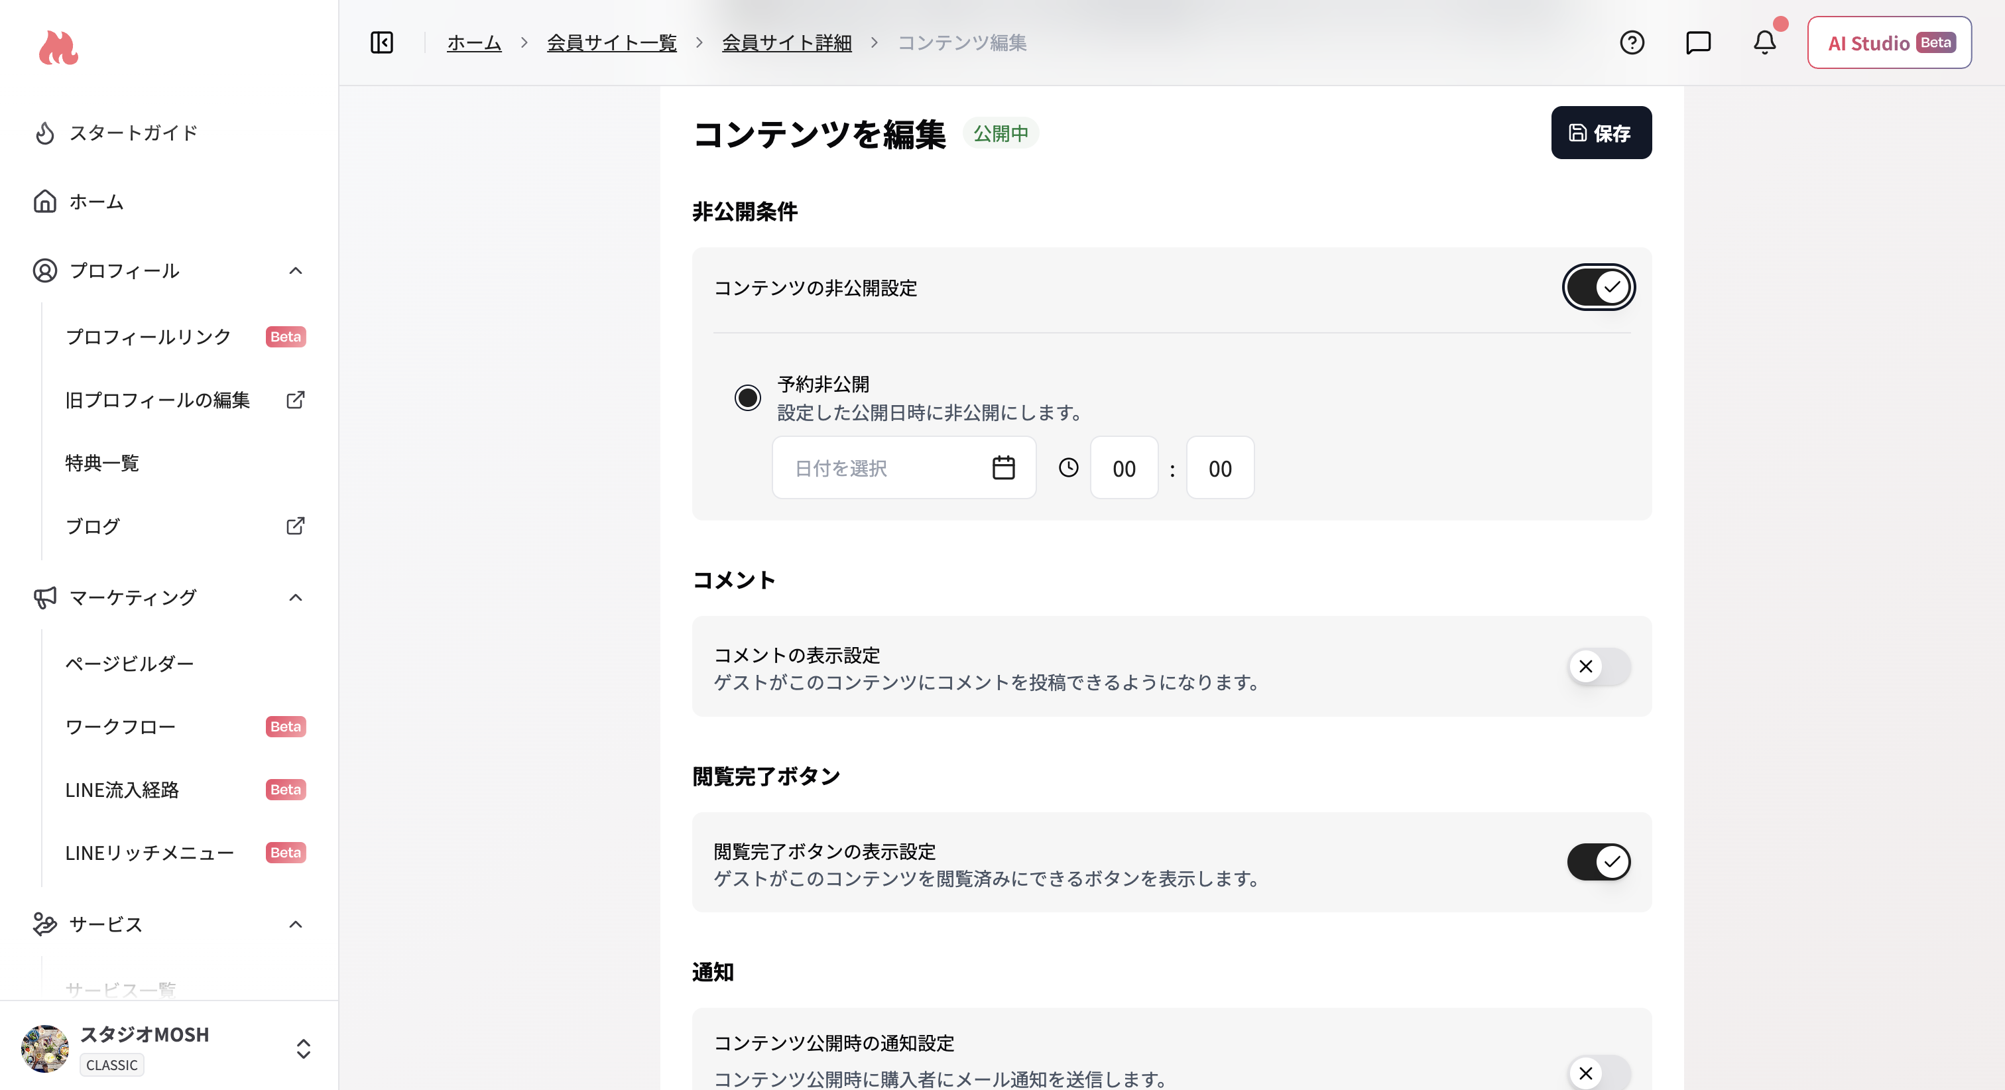Screen dimensions: 2005x1090
Task: Click the calendar icon in date field
Action: [1003, 468]
